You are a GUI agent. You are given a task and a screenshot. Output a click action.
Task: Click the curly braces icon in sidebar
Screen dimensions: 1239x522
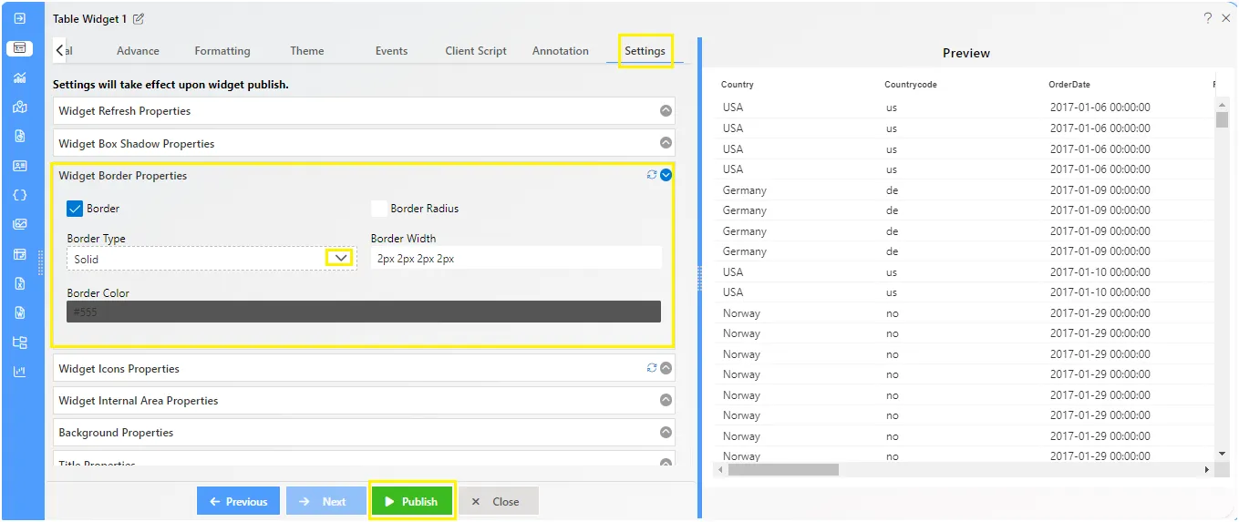point(20,195)
